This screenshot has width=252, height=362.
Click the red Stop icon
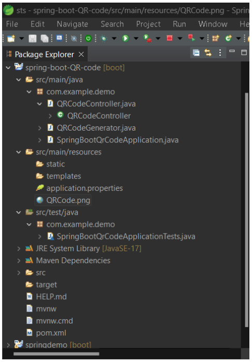click(x=170, y=38)
